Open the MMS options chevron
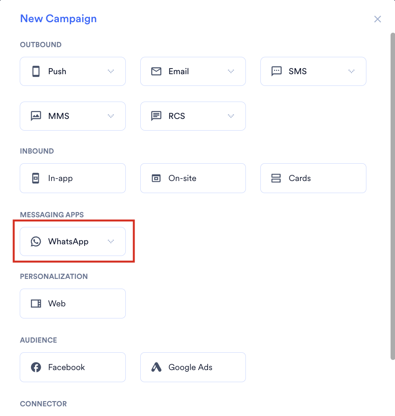 coord(111,116)
